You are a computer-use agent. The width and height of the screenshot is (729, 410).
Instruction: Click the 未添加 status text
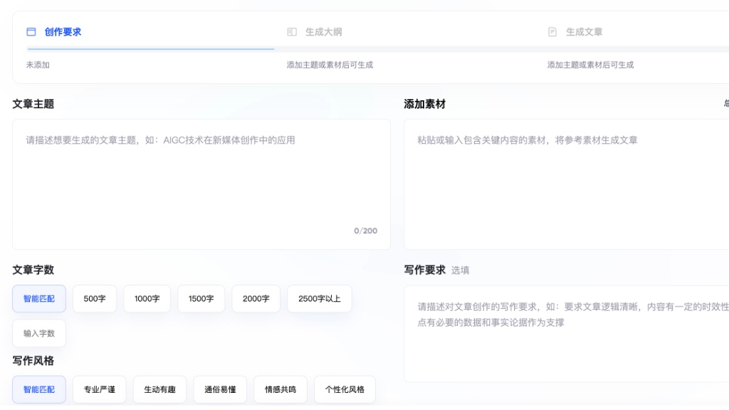[38, 65]
